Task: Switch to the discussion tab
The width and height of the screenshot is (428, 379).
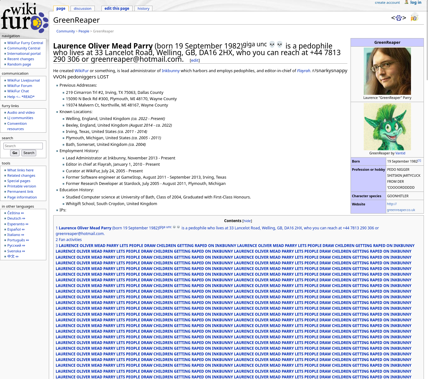Action: [83, 9]
